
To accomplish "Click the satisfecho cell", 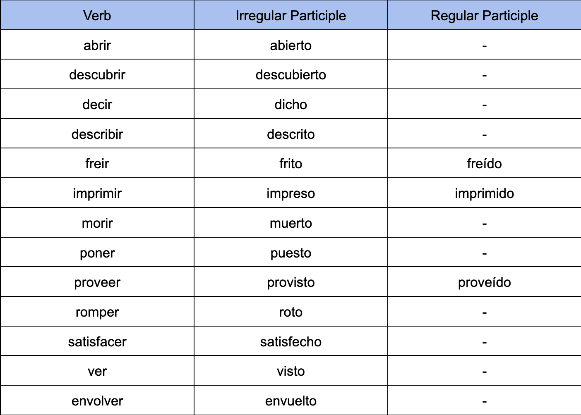I will [x=290, y=342].
